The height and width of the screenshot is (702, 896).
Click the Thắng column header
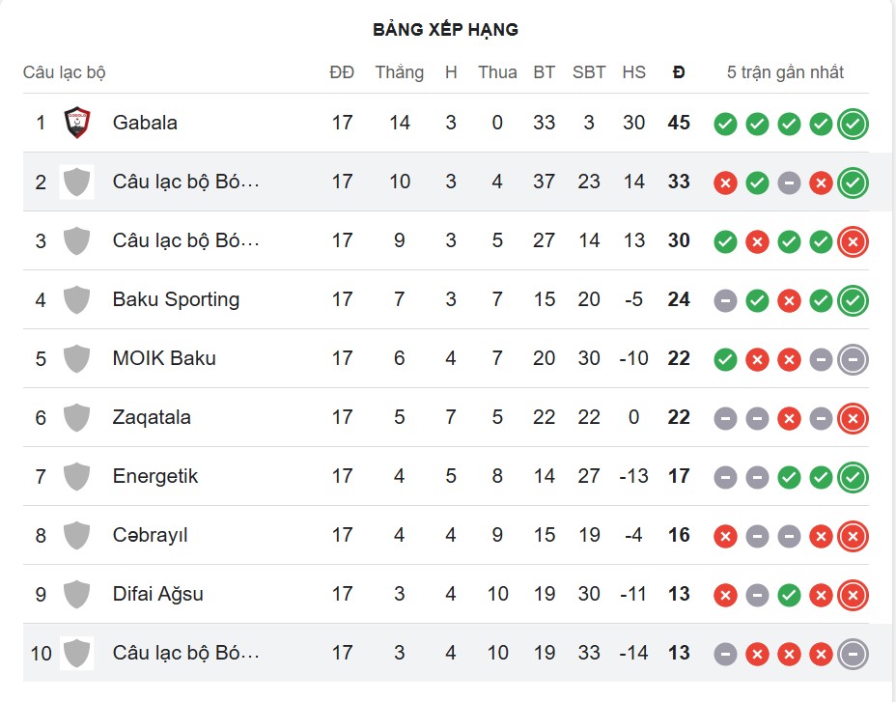[399, 72]
